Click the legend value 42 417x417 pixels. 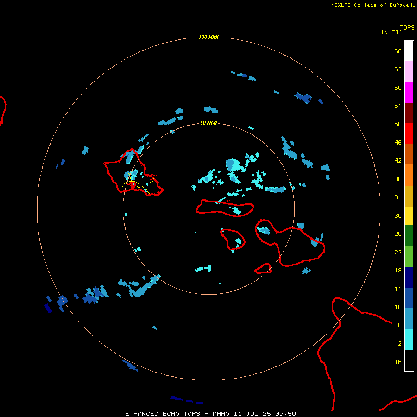pos(398,161)
